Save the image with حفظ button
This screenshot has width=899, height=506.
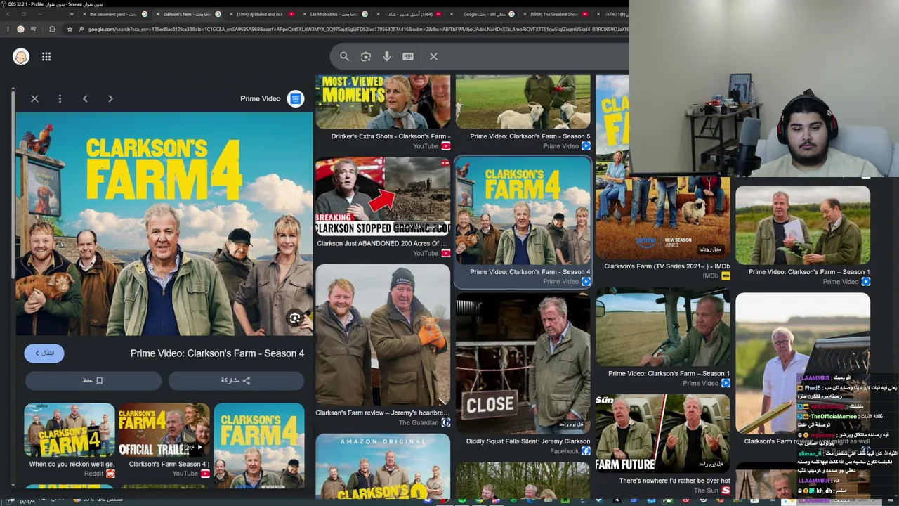[x=93, y=380]
